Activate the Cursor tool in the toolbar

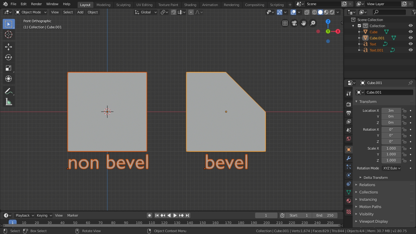(8, 34)
